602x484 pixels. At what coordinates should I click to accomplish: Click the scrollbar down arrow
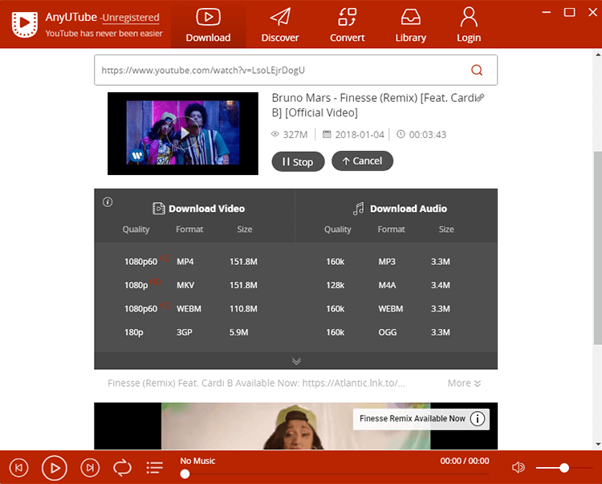coord(598,444)
